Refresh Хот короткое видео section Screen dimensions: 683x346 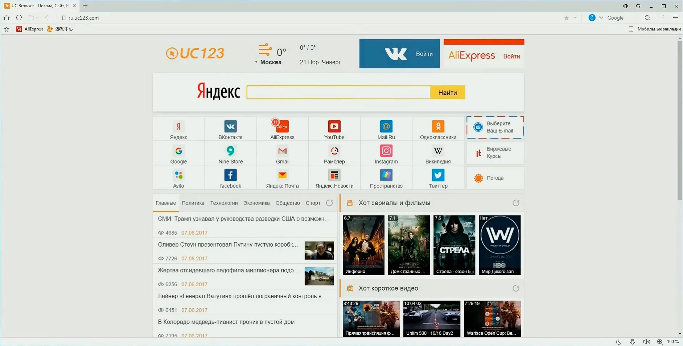[x=516, y=288]
